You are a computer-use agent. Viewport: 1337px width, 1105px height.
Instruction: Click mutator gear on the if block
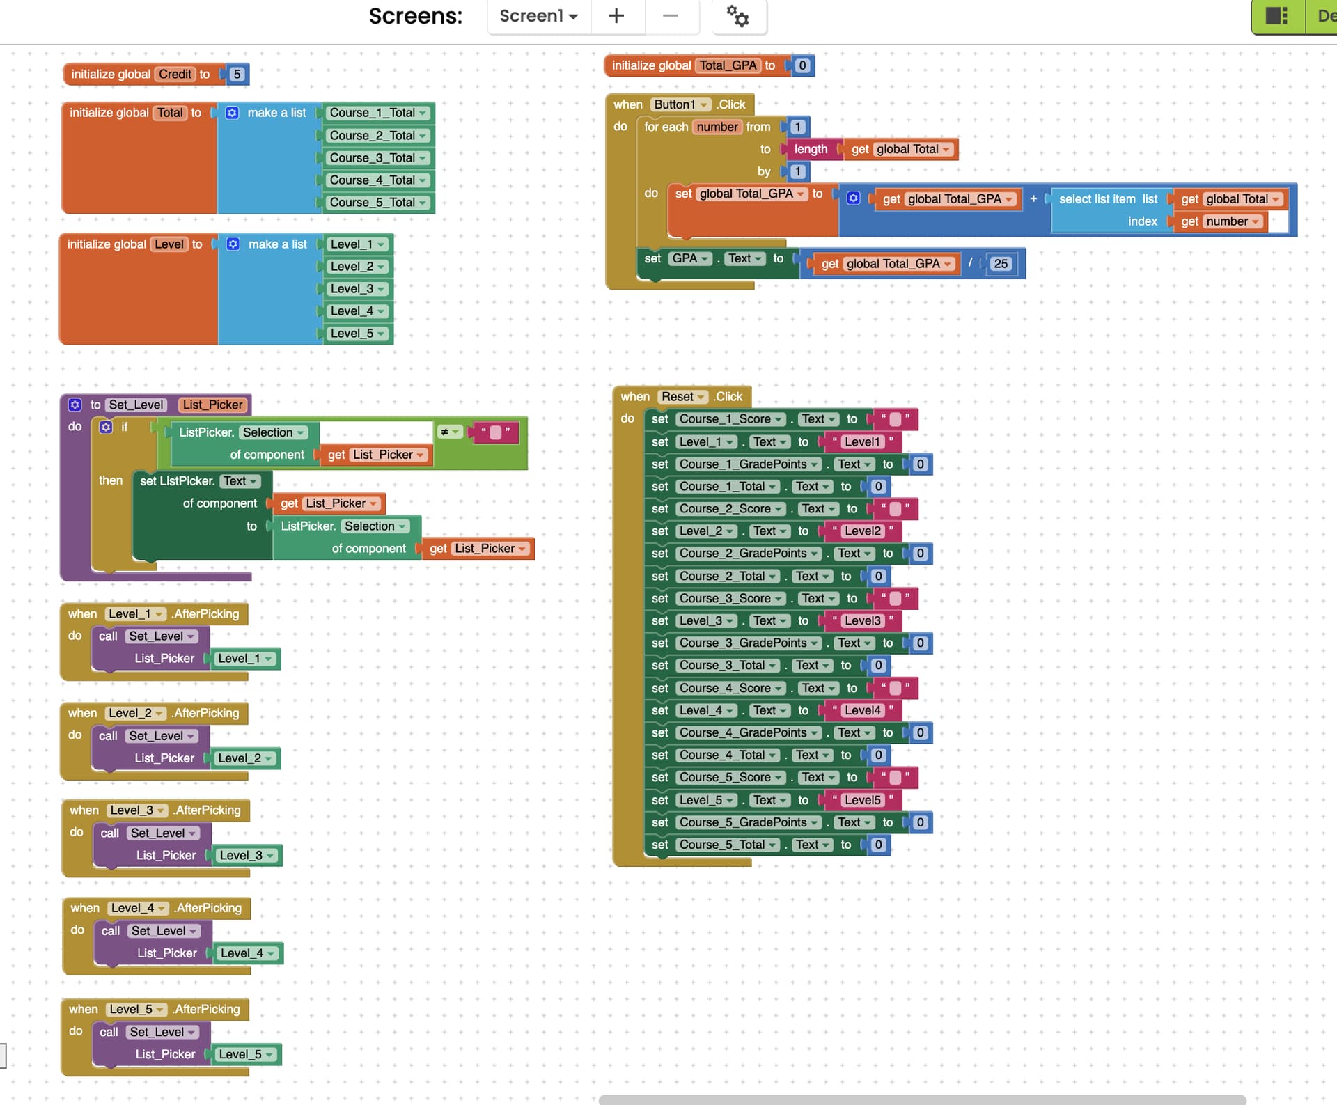pos(106,427)
